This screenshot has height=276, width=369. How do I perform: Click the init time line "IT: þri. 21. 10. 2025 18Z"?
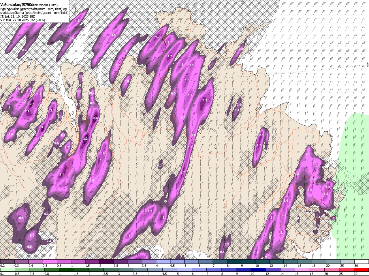(x=18, y=16)
